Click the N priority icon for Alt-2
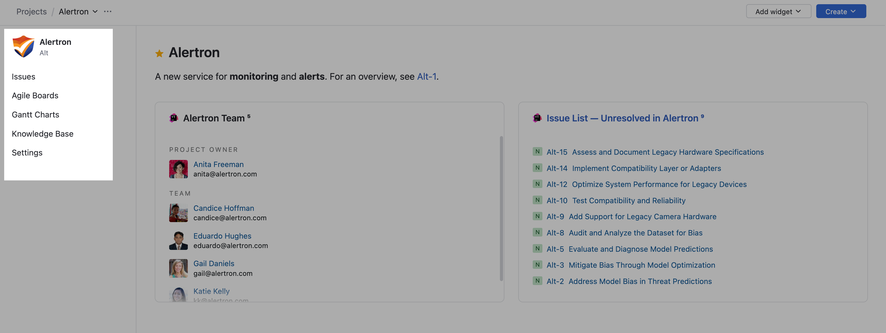The height and width of the screenshot is (333, 886). 538,281
